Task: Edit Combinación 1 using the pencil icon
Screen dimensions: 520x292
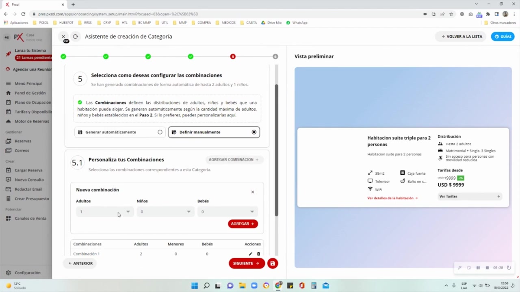Action: point(250,253)
